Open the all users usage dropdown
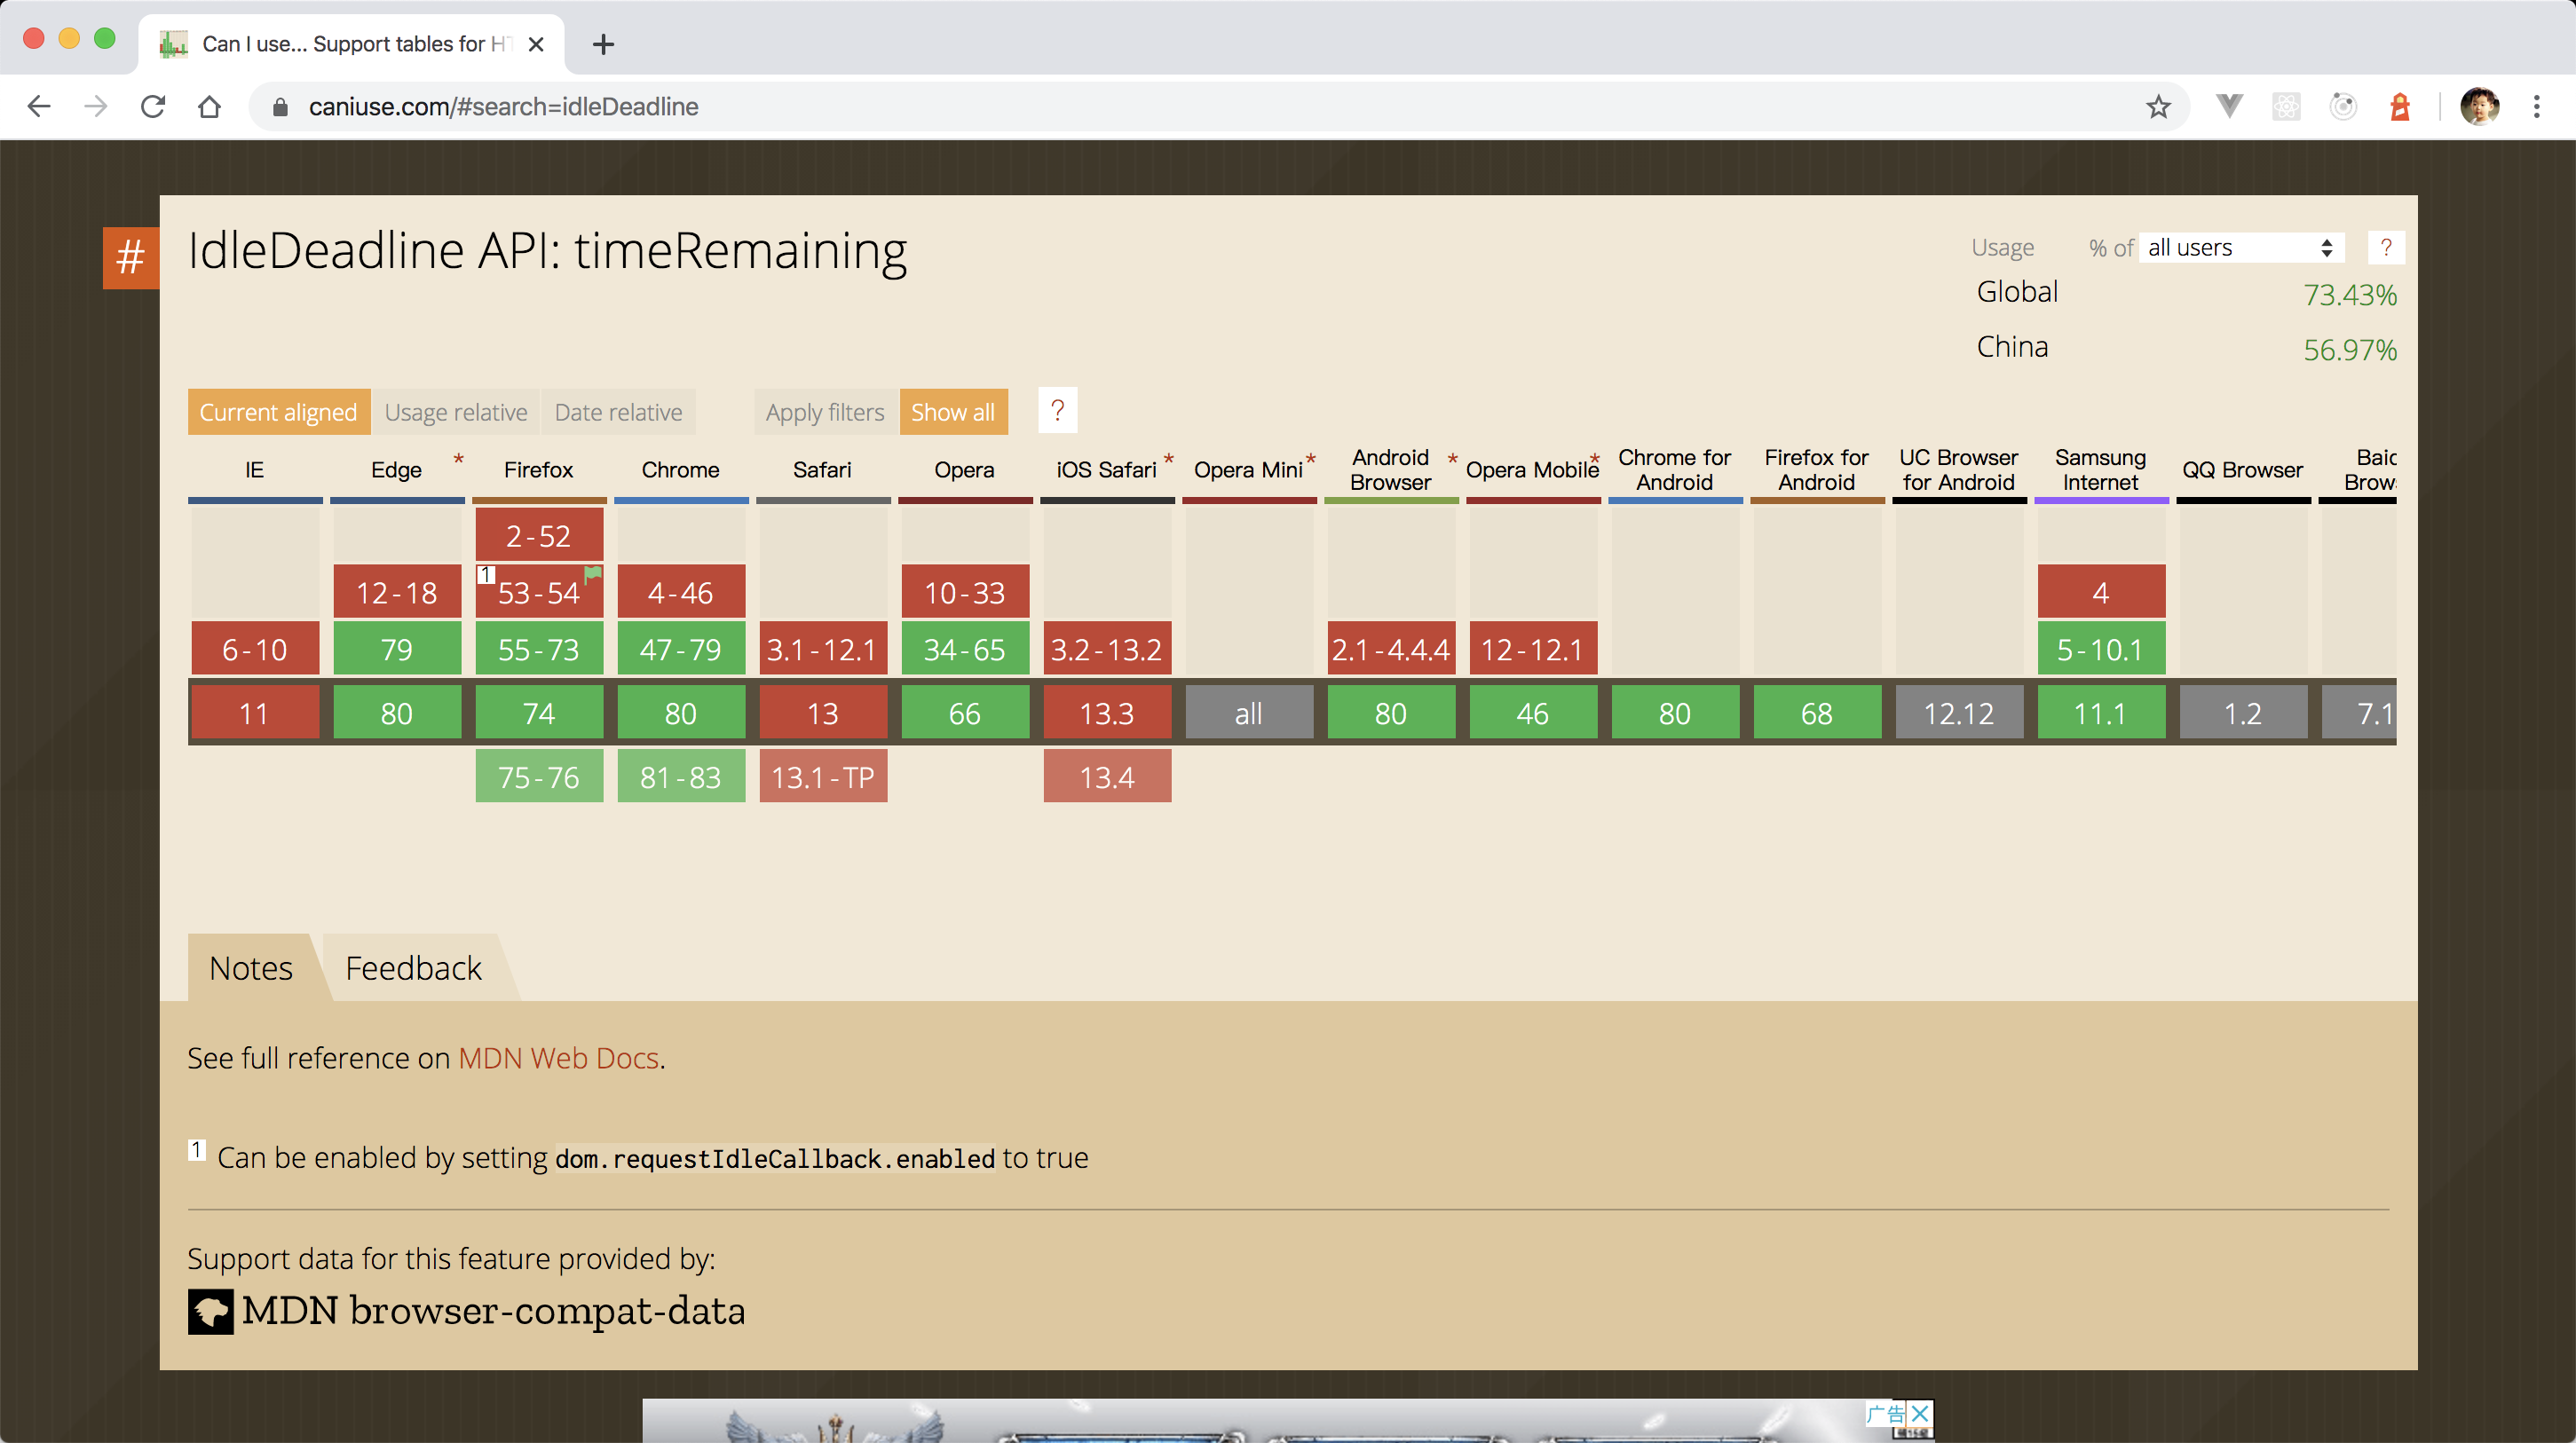Screen dimensions: 2576x1443 pyautogui.click(x=2240, y=247)
